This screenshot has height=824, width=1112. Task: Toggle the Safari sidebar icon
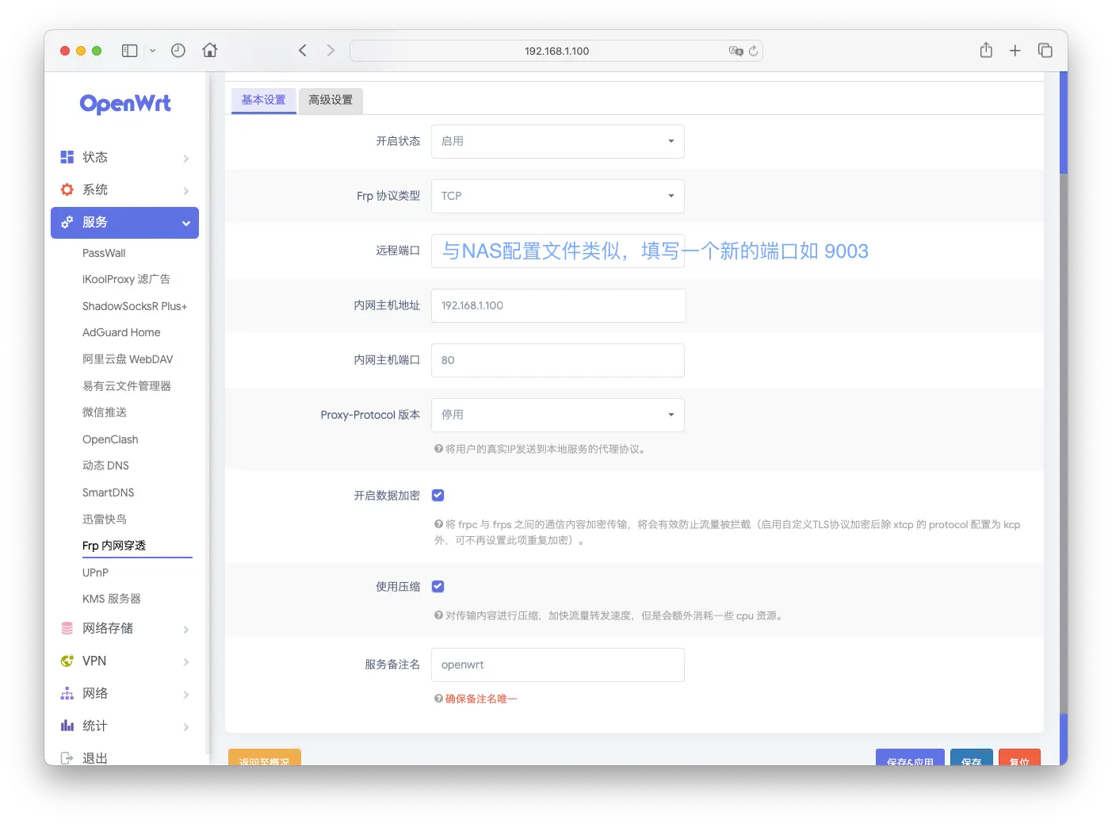[130, 51]
